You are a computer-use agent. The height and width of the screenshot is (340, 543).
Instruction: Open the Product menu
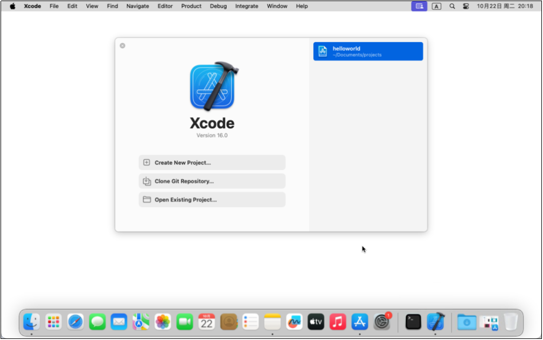[x=191, y=6]
